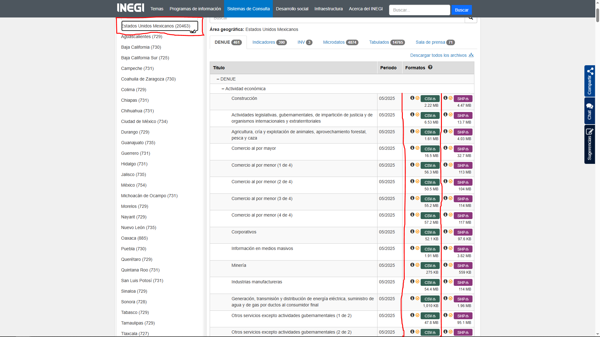Open the Temas menu in navbar
This screenshot has width=600, height=337.
click(x=157, y=9)
